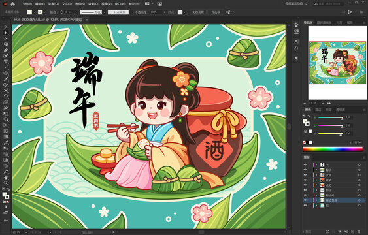Viewport: 368px width, 235px height.
Task: Open the 对象(O) menu
Action: [x=54, y=4]
